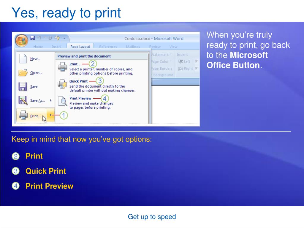Click the Print Preview magnifier icon
The height and width of the screenshot is (228, 304).
(x=62, y=101)
